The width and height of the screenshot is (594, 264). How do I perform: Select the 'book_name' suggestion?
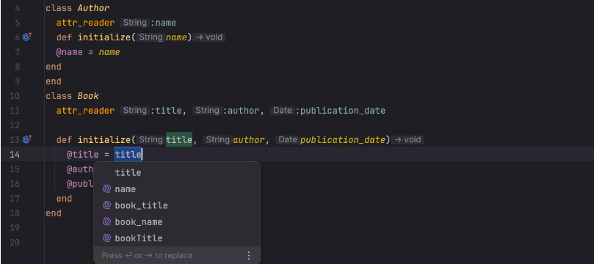pos(177,222)
